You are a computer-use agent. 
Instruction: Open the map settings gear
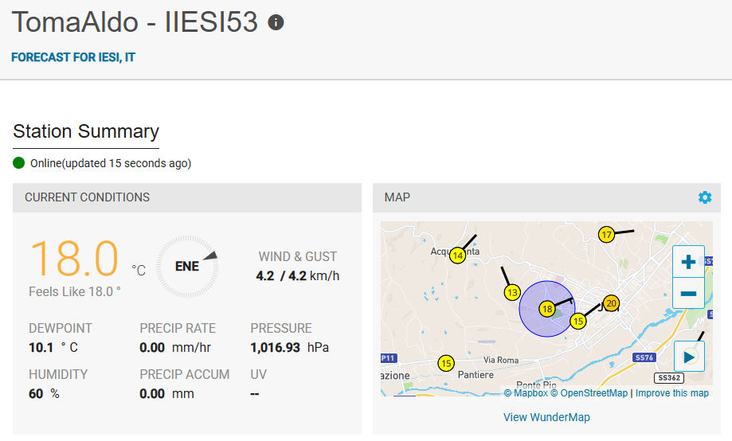click(x=705, y=197)
